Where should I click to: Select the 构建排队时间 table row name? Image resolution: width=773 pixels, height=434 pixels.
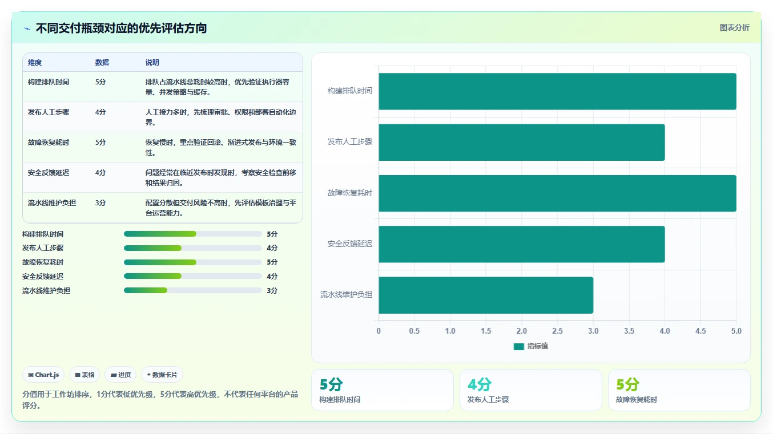click(49, 82)
